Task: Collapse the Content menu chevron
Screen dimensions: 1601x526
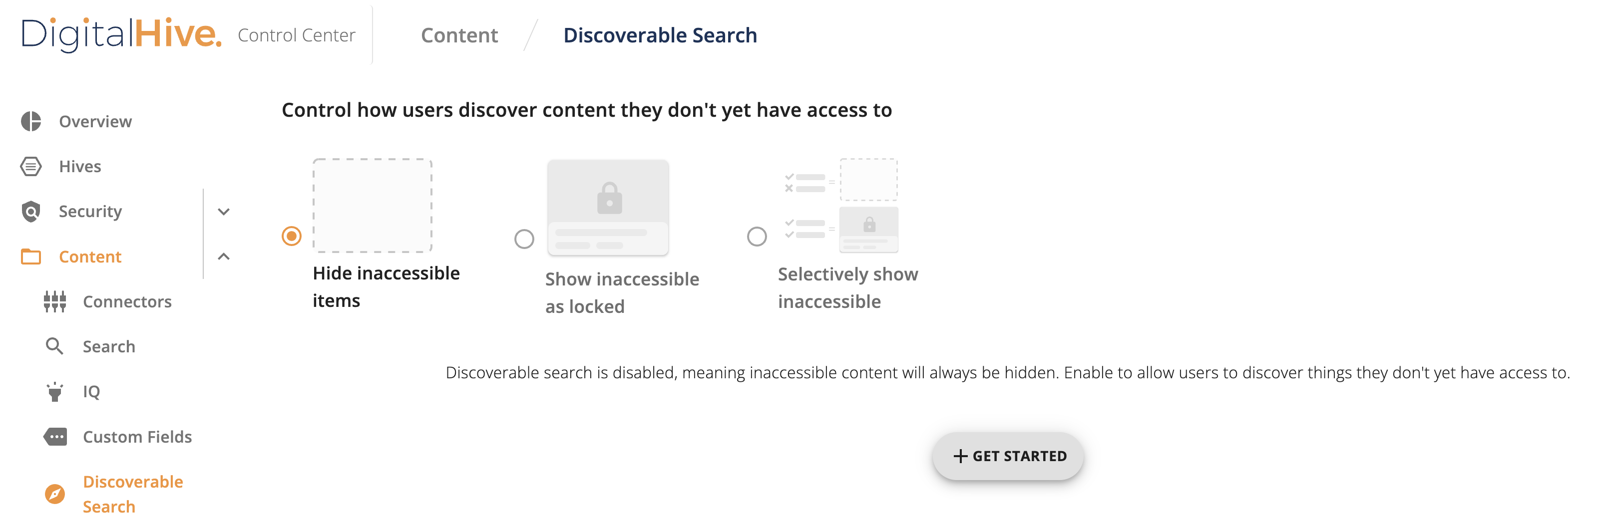Action: pos(224,257)
